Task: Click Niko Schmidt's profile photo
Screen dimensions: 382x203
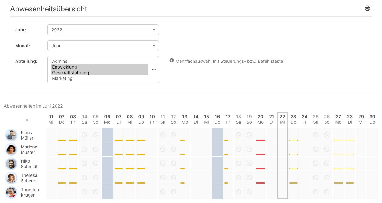Action: tap(11, 164)
